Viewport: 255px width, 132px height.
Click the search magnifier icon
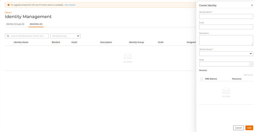8,36
